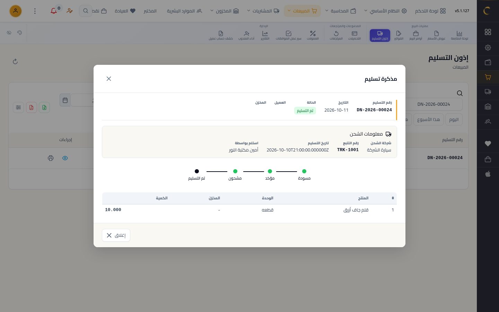This screenshot has height=312, width=499.
Task: Open the theme palette icon
Action: click(x=19, y=33)
